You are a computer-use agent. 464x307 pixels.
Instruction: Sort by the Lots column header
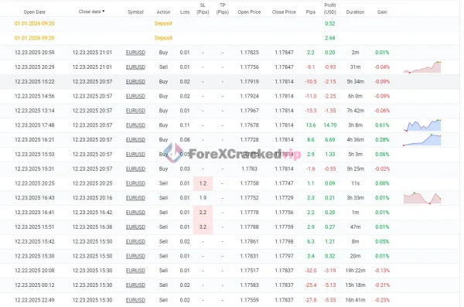pyautogui.click(x=185, y=12)
